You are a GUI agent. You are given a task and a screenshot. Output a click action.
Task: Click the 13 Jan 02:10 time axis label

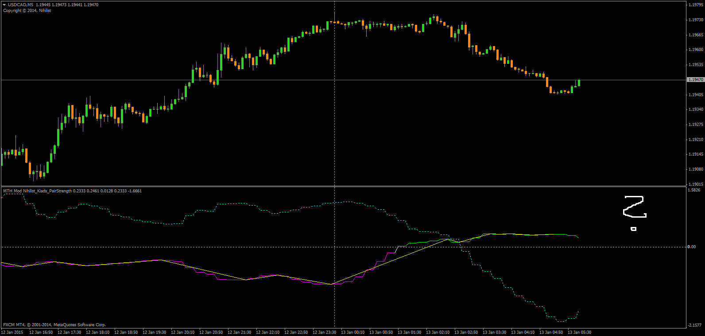438,332
